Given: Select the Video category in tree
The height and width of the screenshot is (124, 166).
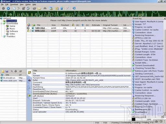Looking at the screenshot, I should click(x=12, y=34).
